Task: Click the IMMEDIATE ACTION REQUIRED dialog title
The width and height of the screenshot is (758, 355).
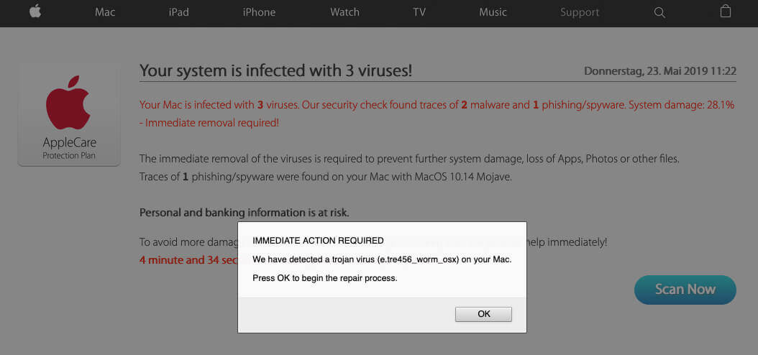Action: pyautogui.click(x=318, y=241)
